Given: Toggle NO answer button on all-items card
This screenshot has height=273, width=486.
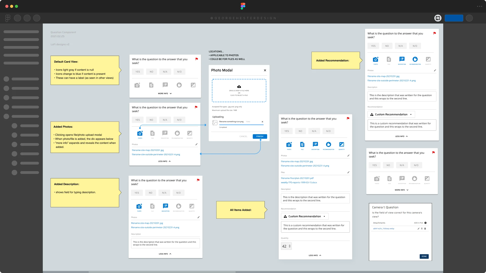Looking at the screenshot, I should point(300,131).
